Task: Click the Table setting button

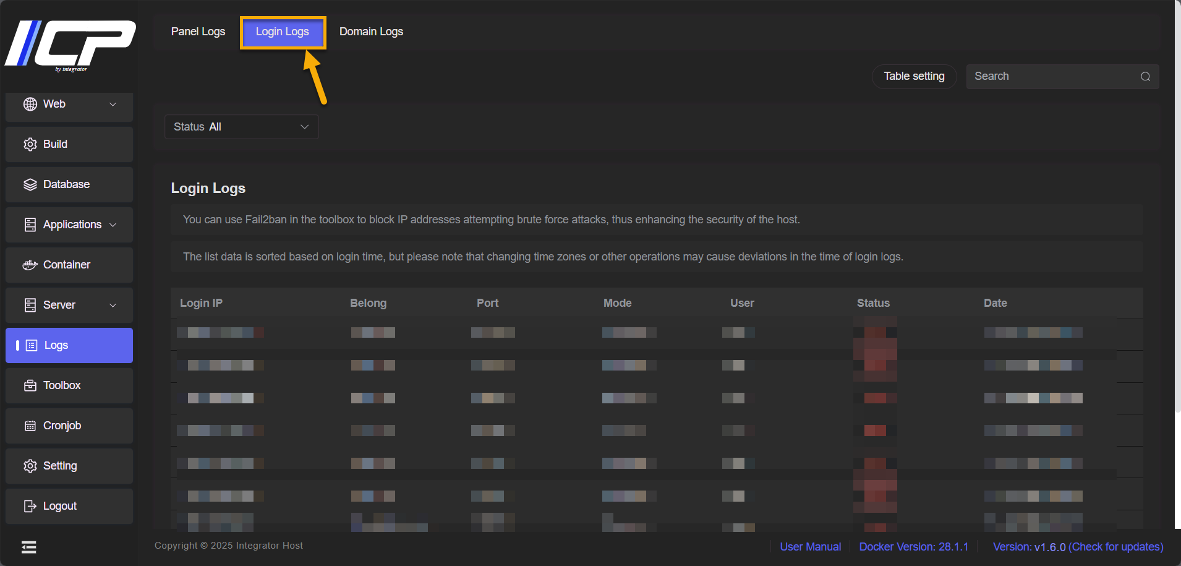Action: click(x=914, y=77)
